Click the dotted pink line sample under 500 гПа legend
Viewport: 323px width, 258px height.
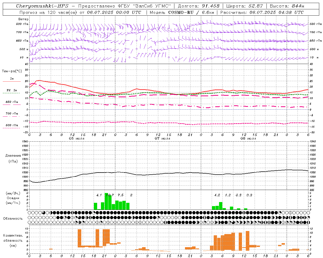click(x=11, y=128)
